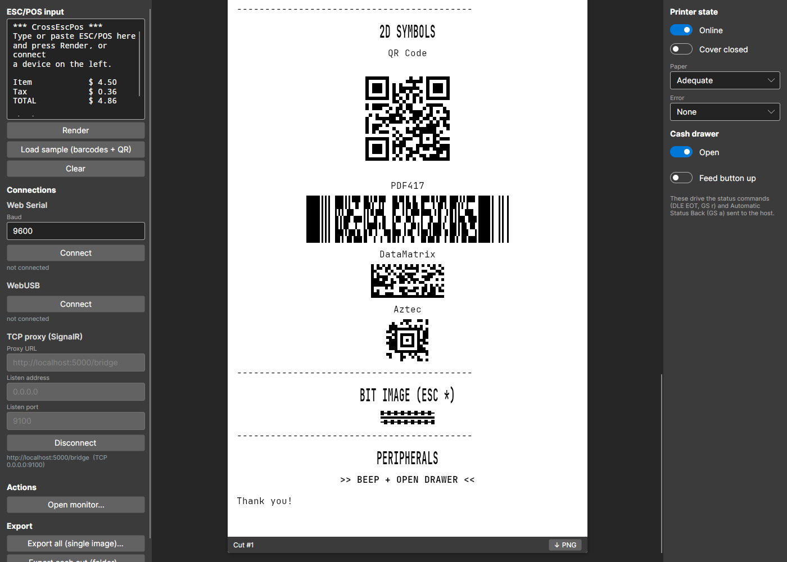
Task: Click the 'TCP proxy (SignalR)' heading
Action: pos(44,337)
